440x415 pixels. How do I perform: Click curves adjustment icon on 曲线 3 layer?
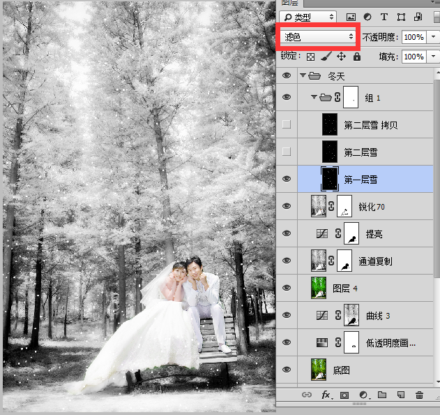click(x=322, y=316)
